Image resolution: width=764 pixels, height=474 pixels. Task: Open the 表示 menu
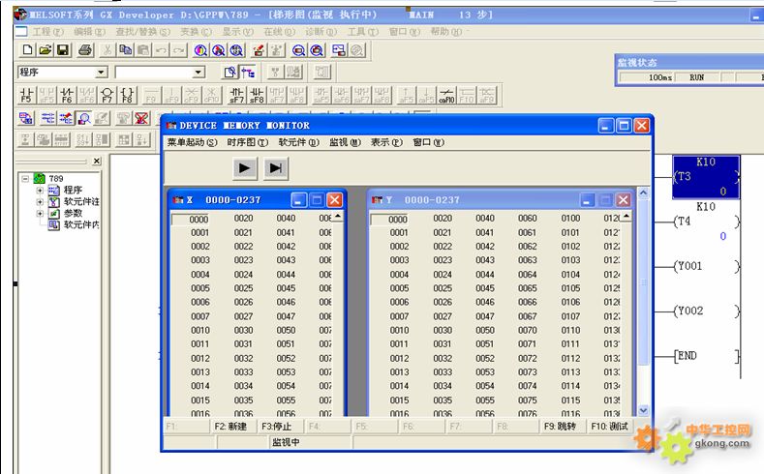pyautogui.click(x=386, y=142)
